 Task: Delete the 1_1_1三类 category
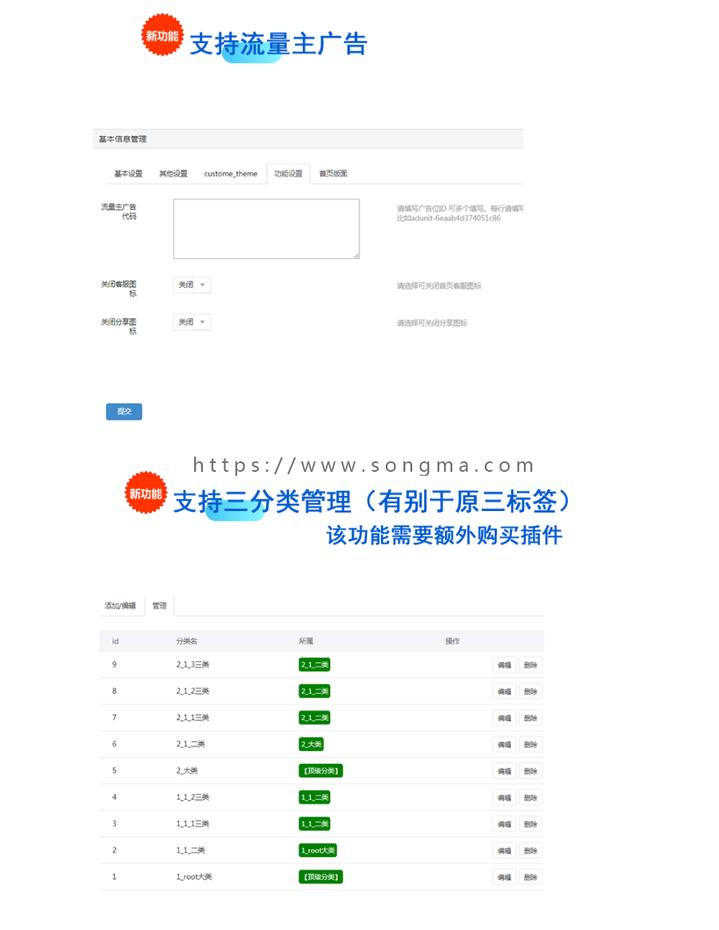click(x=530, y=824)
